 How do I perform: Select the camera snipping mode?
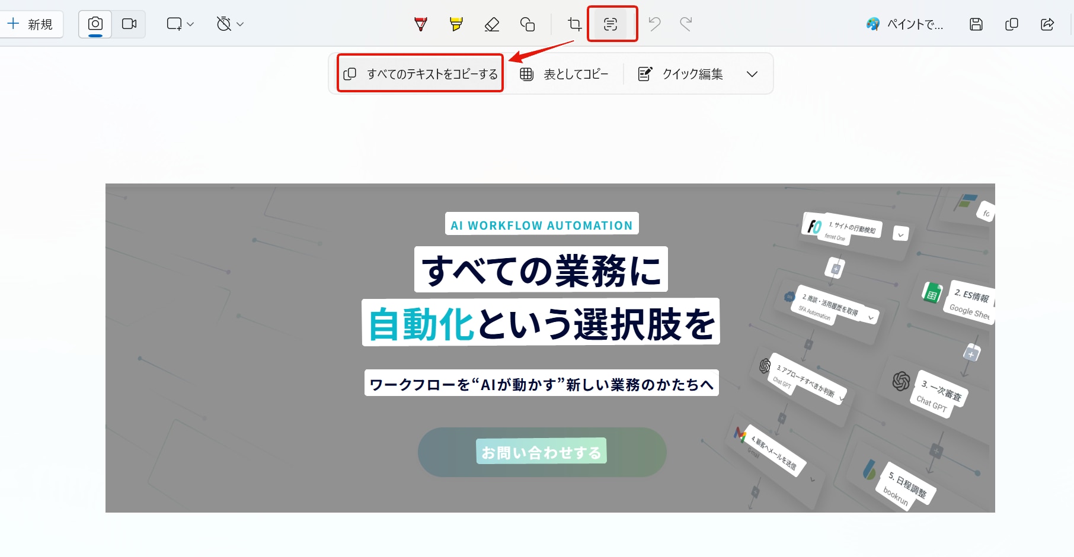coord(95,24)
